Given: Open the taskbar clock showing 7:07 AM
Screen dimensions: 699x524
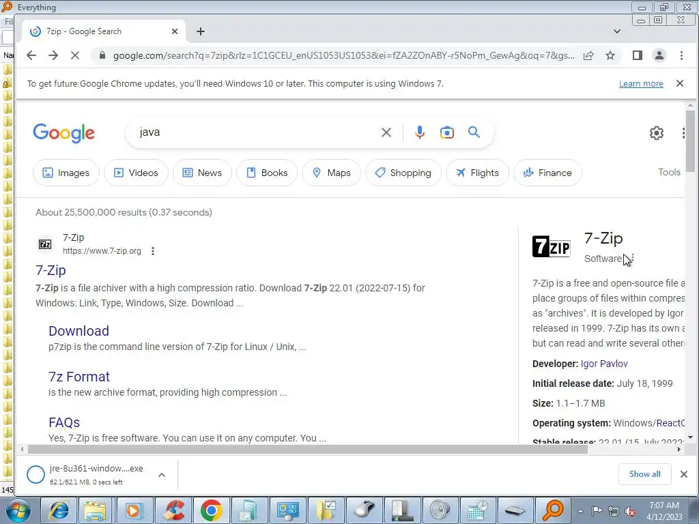Looking at the screenshot, I should pos(664,511).
